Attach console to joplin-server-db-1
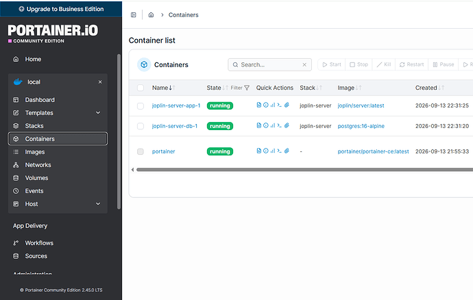Screen dimensions: 473x300 [287, 125]
